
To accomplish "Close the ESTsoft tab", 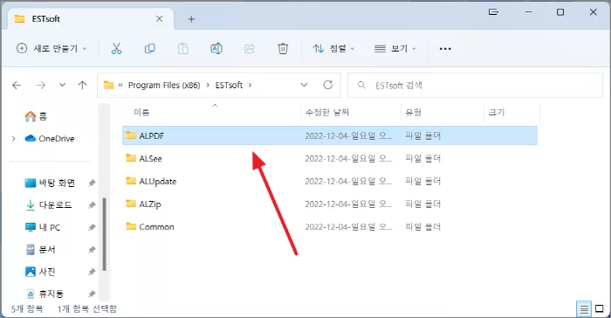I will pos(160,18).
